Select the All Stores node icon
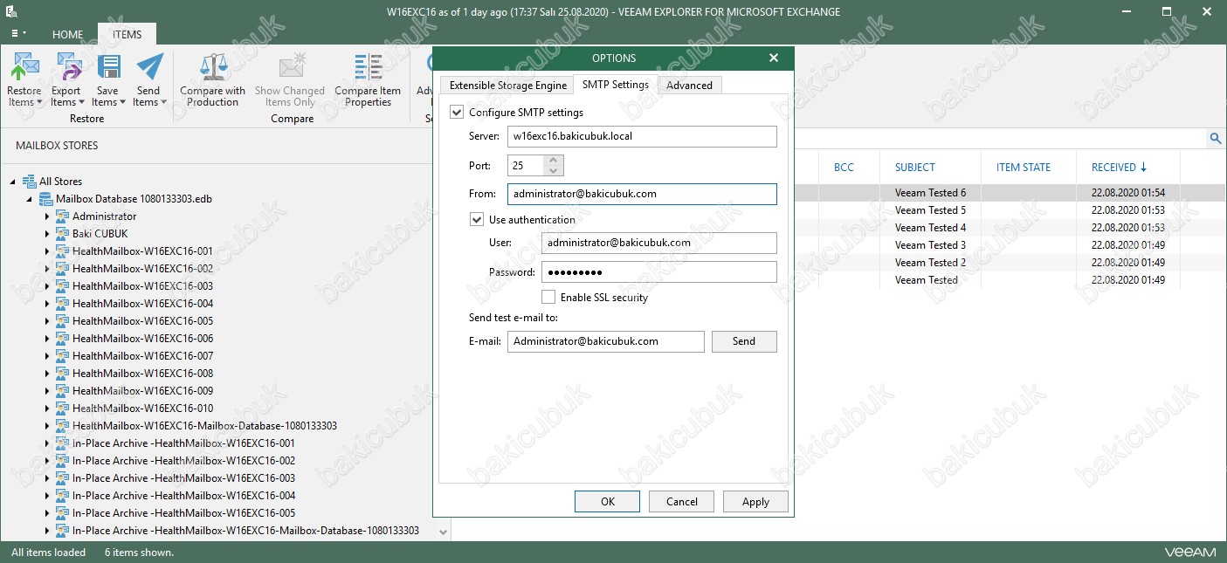The image size is (1227, 563). [x=29, y=182]
